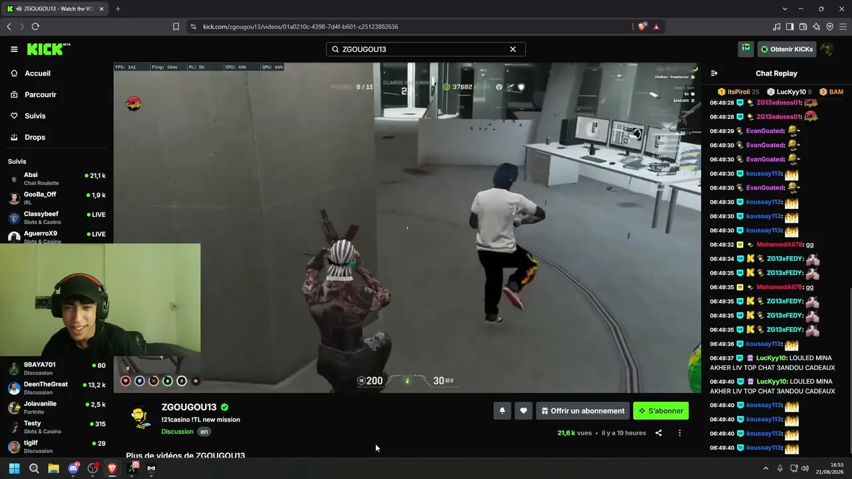Open followed channel Absi
The width and height of the screenshot is (852, 479).
57,178
